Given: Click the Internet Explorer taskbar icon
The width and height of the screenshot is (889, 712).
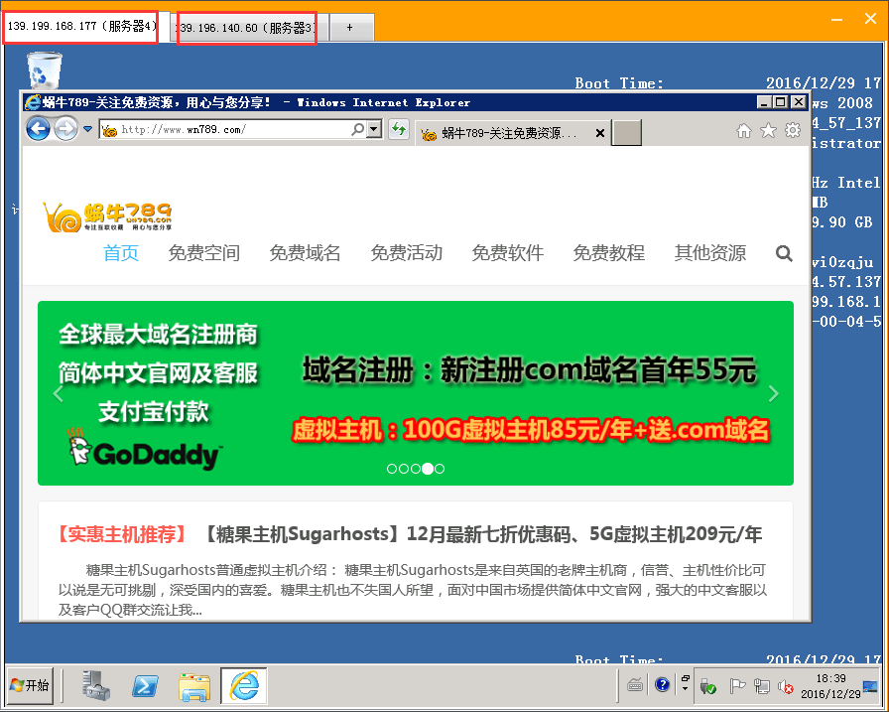Looking at the screenshot, I should pyautogui.click(x=243, y=686).
